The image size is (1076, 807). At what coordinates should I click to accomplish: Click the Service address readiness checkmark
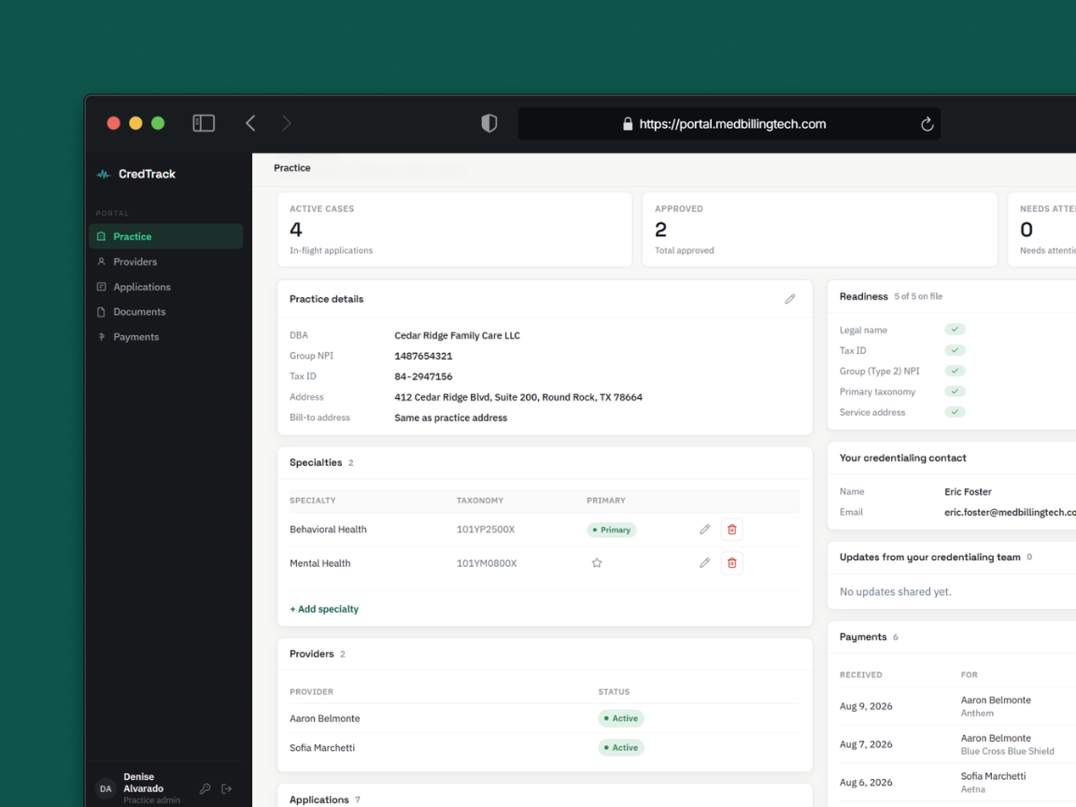955,412
